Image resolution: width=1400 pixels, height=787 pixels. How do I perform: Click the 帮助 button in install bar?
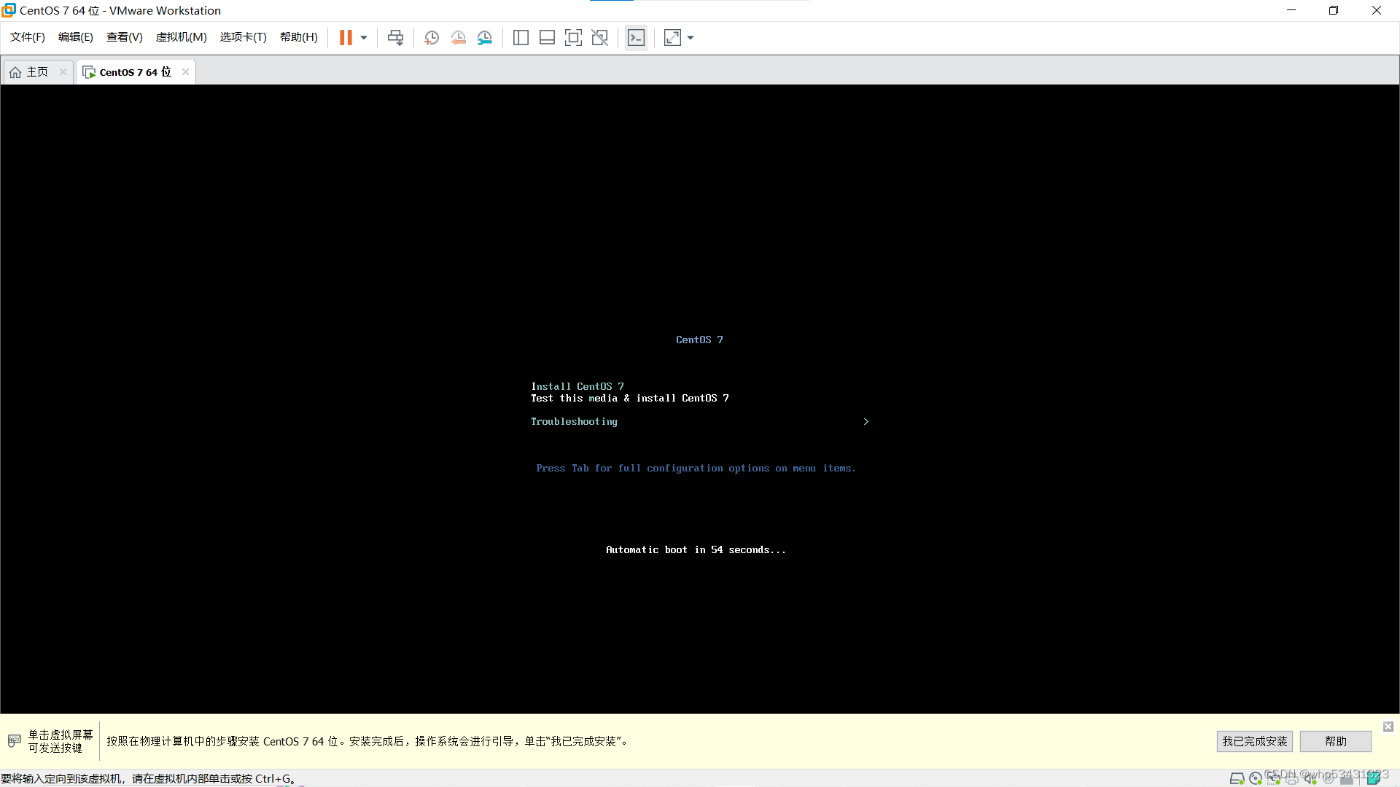[1336, 741]
